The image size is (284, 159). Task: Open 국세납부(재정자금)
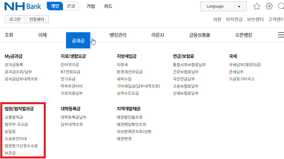245,65
